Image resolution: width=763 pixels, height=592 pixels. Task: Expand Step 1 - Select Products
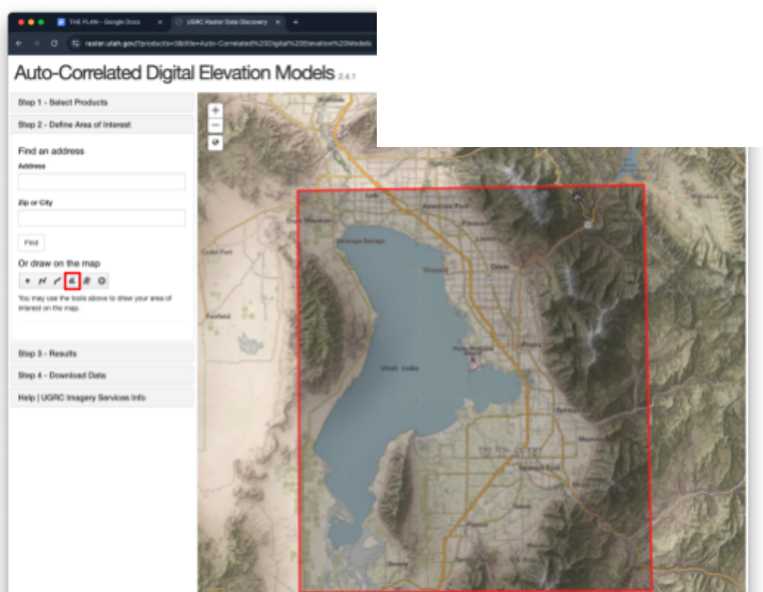[102, 102]
